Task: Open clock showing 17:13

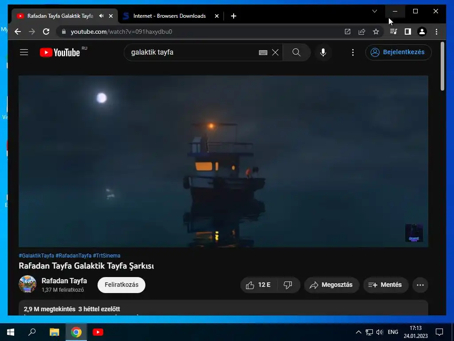Action: pyautogui.click(x=415, y=332)
